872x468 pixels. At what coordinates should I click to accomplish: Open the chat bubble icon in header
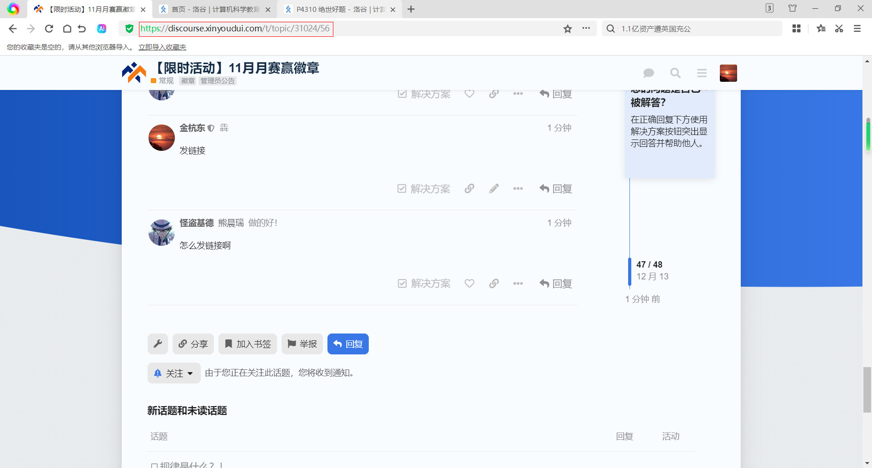point(649,73)
